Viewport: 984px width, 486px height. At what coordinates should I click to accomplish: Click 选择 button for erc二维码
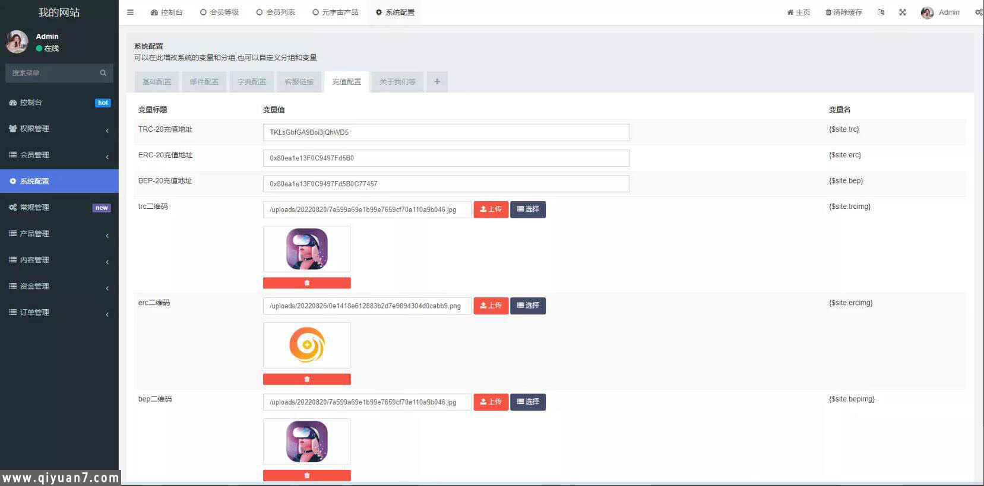[x=527, y=306]
